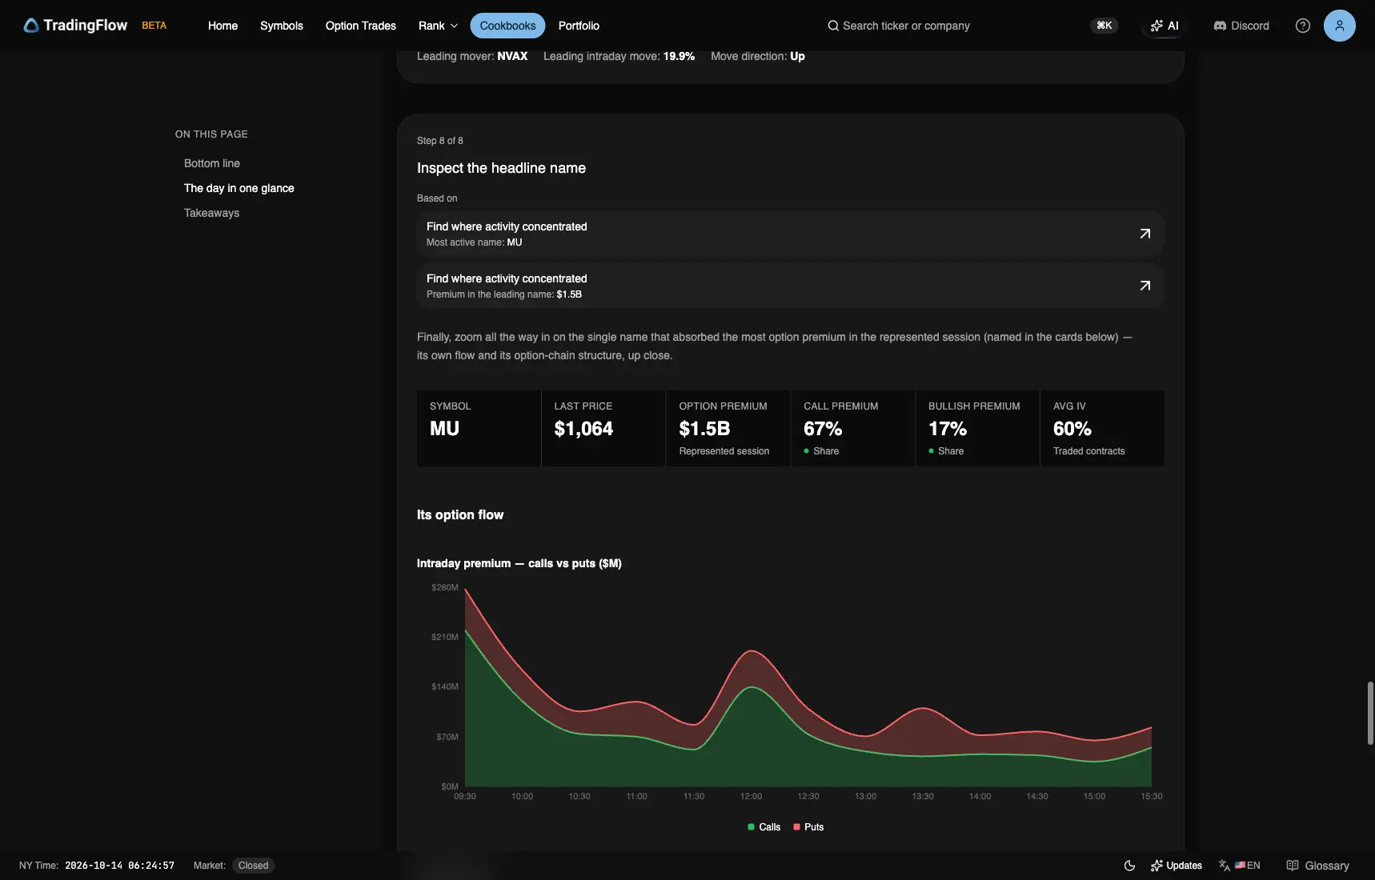Open the Updates panel
The height and width of the screenshot is (880, 1375).
pyautogui.click(x=1177, y=866)
